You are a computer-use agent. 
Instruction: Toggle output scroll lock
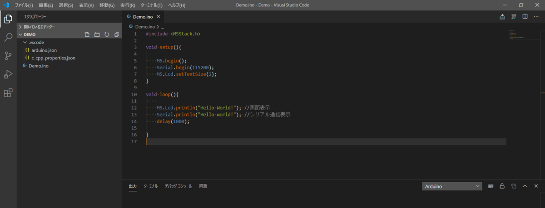point(502,186)
